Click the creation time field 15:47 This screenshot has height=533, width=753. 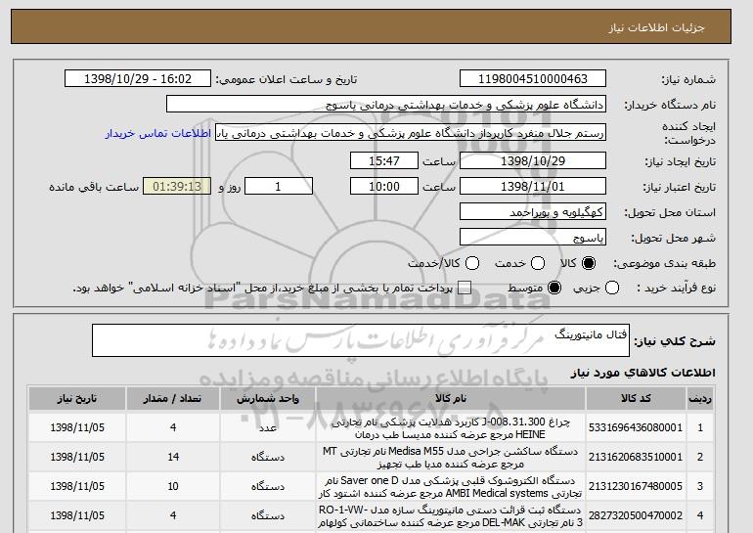coord(384,160)
